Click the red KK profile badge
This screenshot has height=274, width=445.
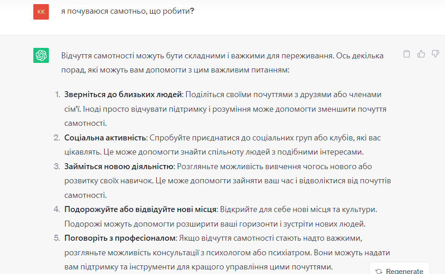pos(41,11)
